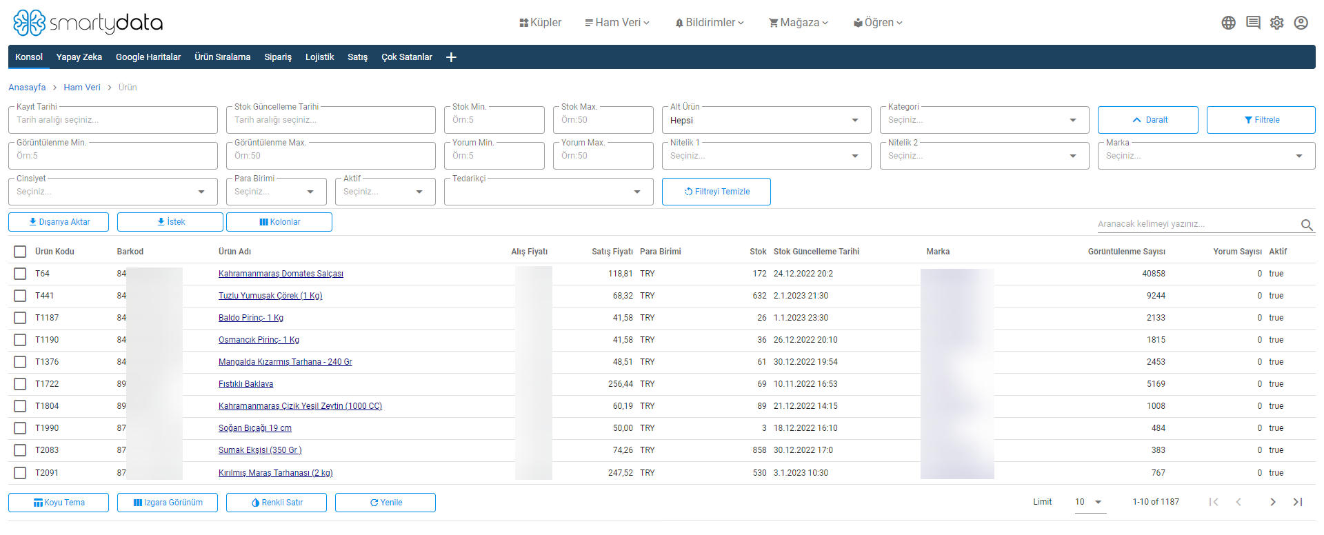Open the Nitelik 2 dropdown
1324x535 pixels.
point(984,156)
